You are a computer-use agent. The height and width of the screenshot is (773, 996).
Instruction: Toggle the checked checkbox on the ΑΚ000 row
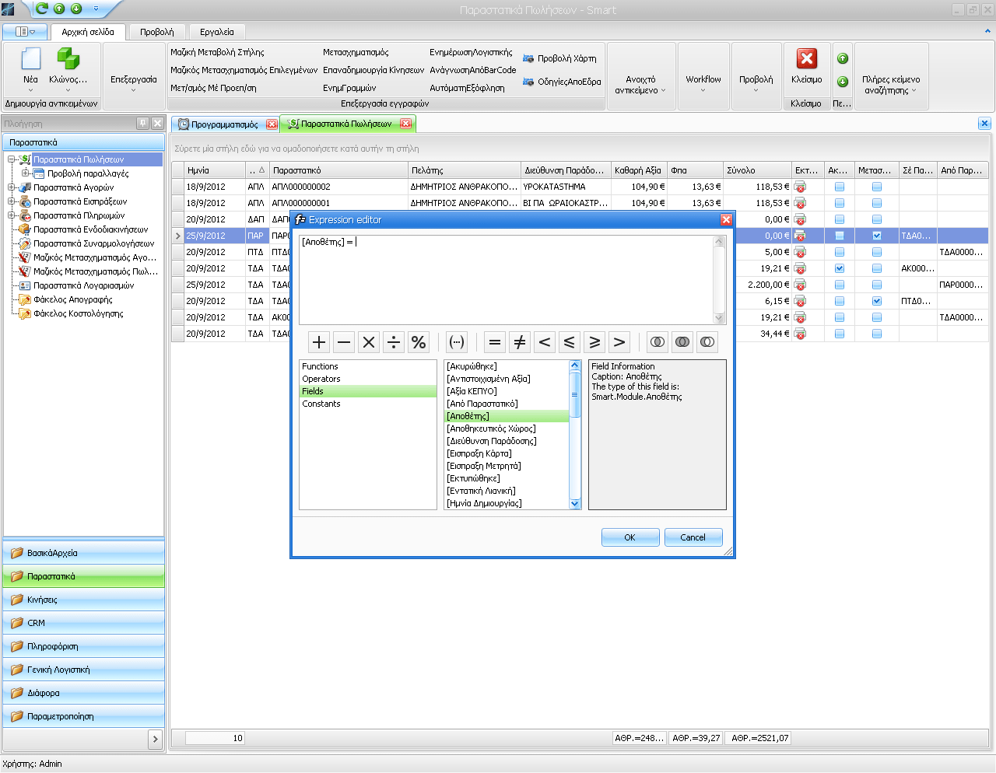click(x=839, y=268)
